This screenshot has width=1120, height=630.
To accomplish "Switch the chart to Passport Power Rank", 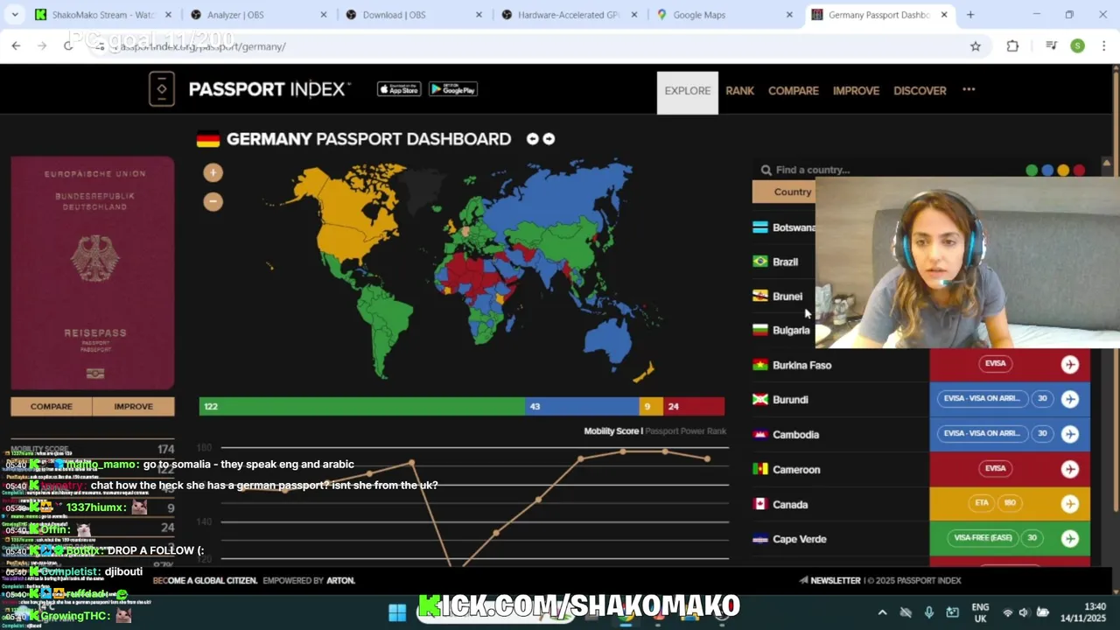I will tap(686, 430).
